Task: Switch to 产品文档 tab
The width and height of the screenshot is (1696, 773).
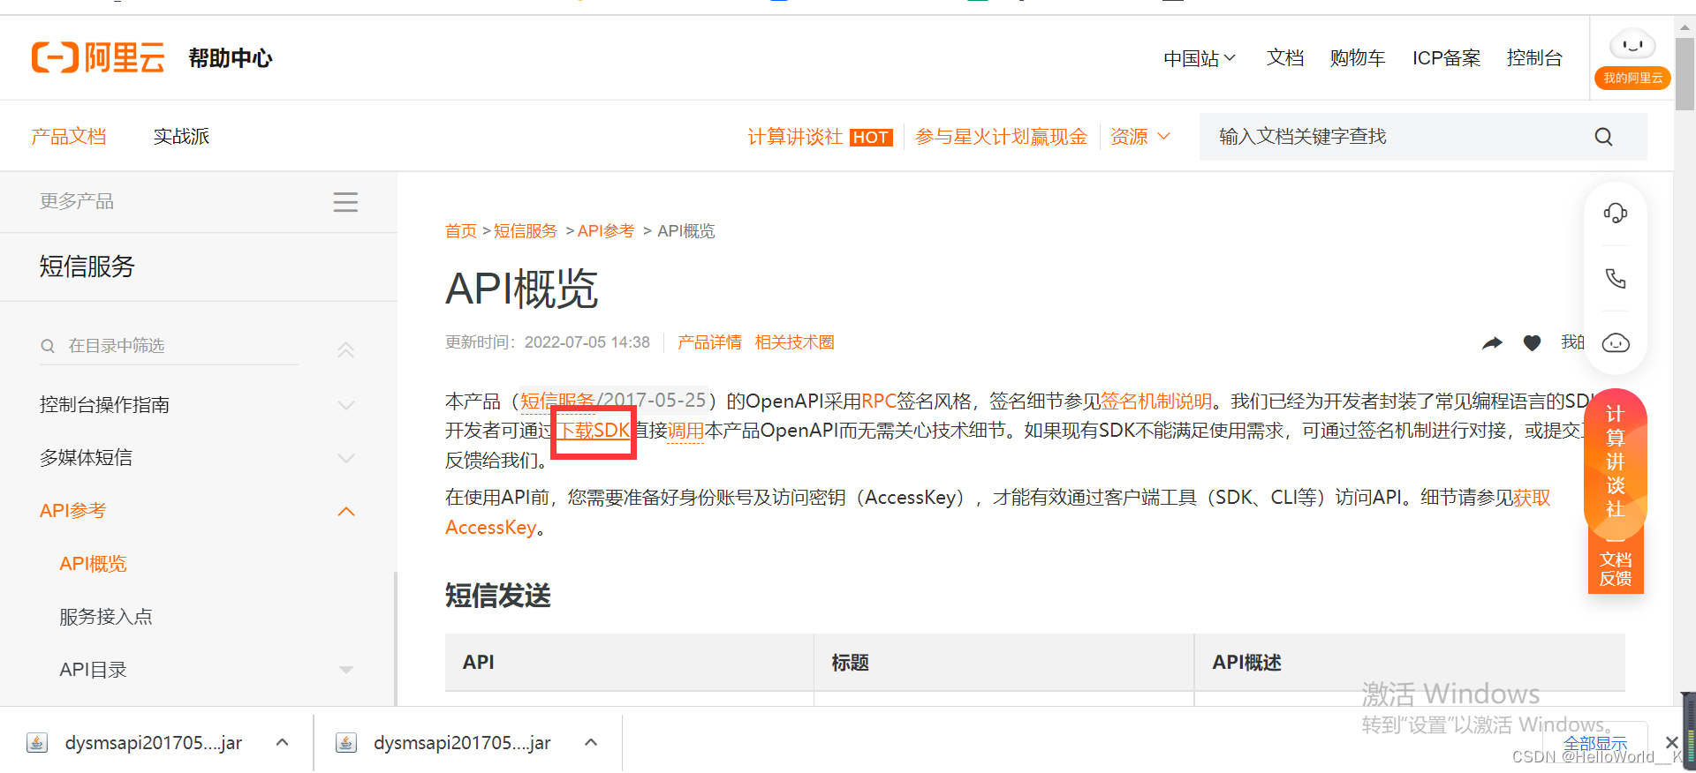Action: (69, 137)
